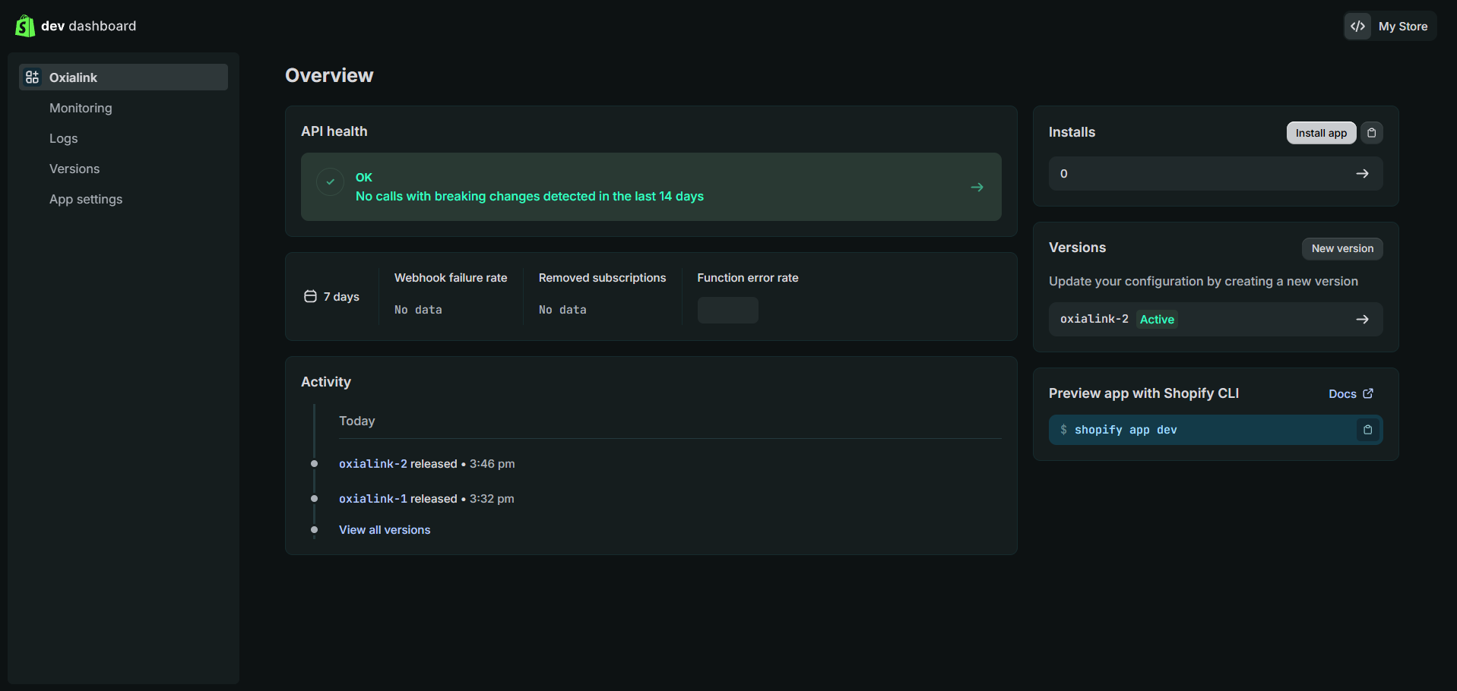This screenshot has height=691, width=1457.
Task: Click the shopify app dev command field
Action: point(1215,430)
